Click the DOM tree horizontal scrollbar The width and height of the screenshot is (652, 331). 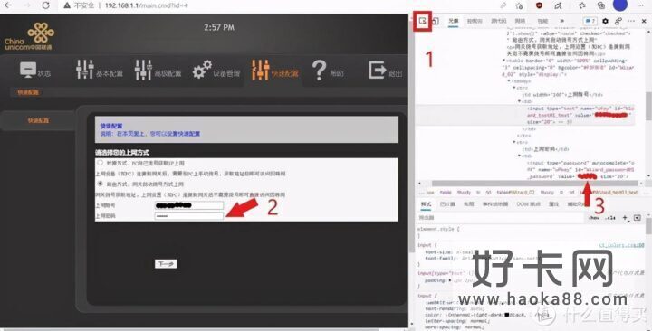coord(534,184)
